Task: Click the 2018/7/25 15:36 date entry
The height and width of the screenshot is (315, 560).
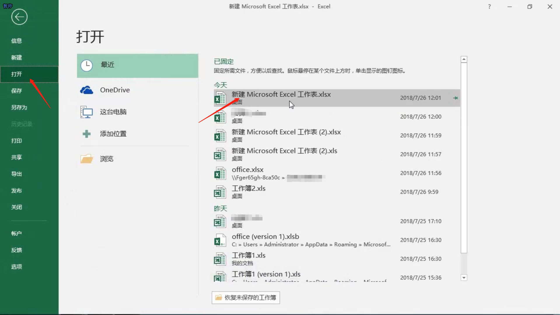Action: click(x=421, y=278)
